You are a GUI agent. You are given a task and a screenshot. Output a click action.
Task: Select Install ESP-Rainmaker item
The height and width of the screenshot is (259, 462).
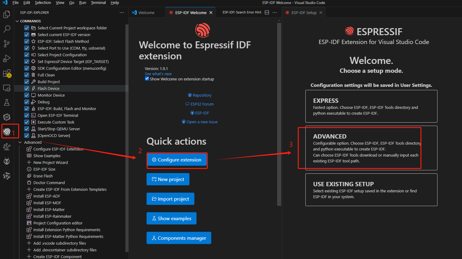(x=52, y=216)
